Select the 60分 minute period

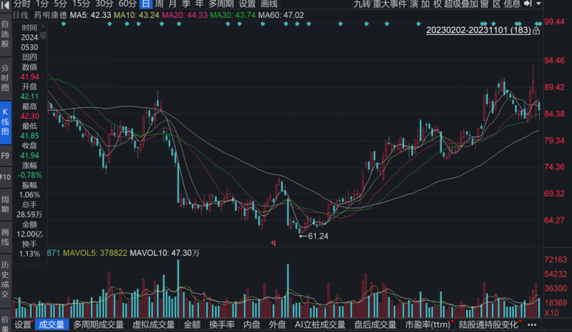click(127, 4)
